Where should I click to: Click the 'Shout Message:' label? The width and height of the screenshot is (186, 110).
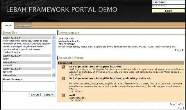coord(12,79)
